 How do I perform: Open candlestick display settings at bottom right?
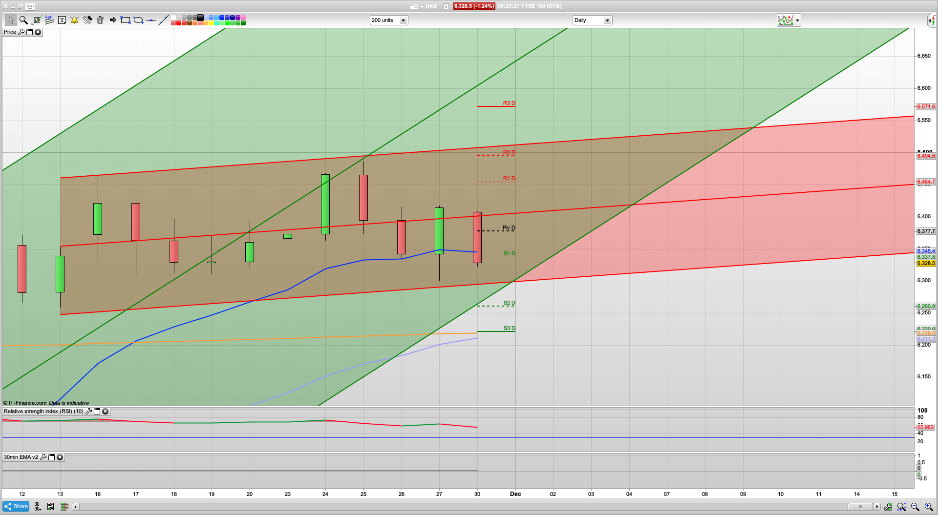[888, 507]
